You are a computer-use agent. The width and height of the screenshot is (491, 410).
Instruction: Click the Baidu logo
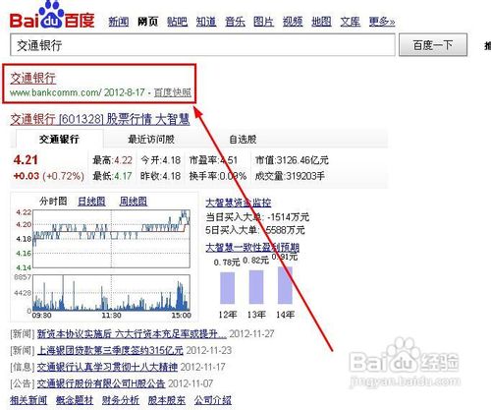click(x=52, y=16)
